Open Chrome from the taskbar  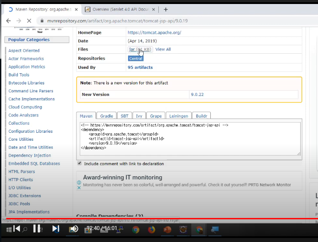[x=136, y=230]
